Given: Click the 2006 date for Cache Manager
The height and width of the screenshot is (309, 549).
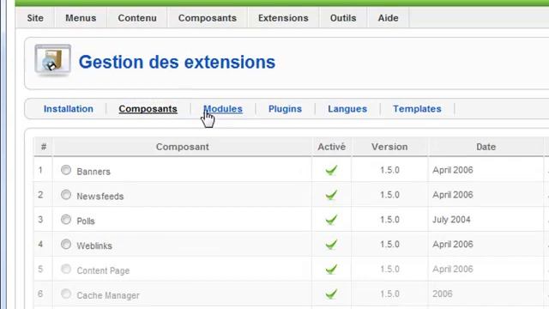Looking at the screenshot, I should click(x=443, y=294).
